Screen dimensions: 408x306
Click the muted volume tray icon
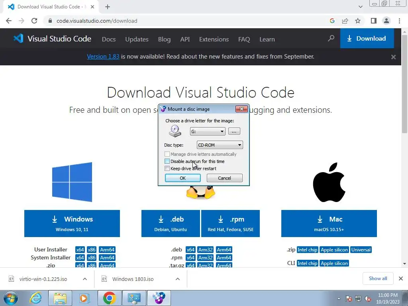click(x=368, y=299)
